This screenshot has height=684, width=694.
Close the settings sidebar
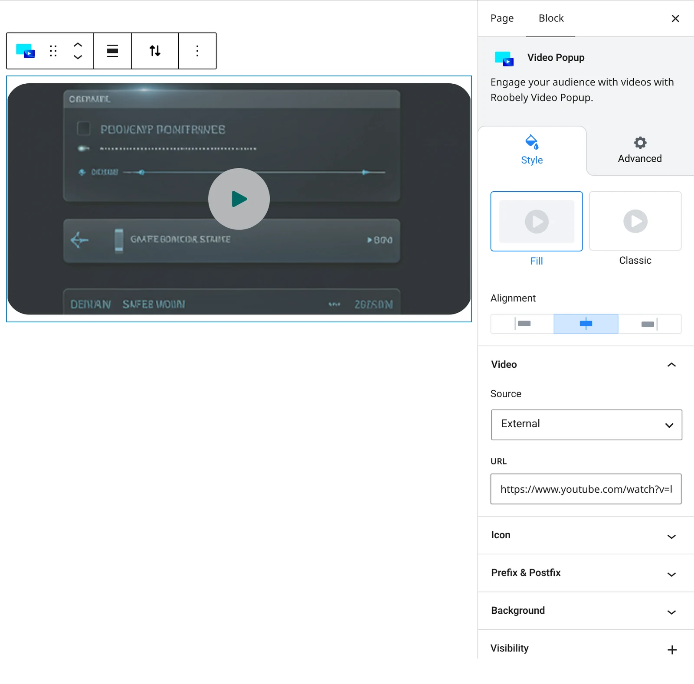[675, 19]
